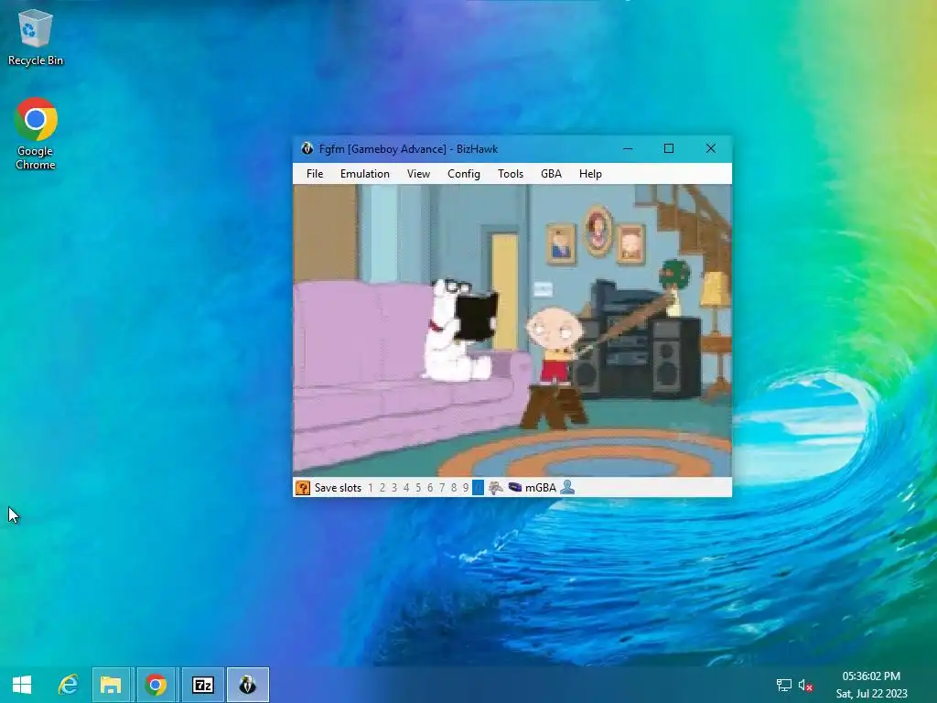Image resolution: width=937 pixels, height=703 pixels.
Task: Open the taskbar clock and date
Action: (871, 685)
